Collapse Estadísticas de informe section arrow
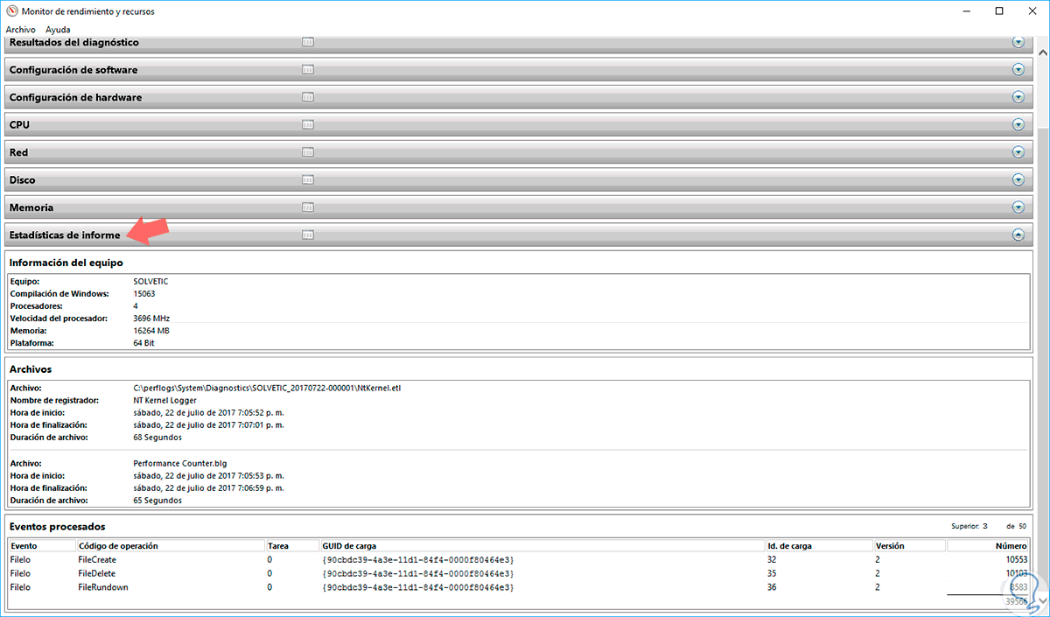This screenshot has height=617, width=1050. coord(1018,235)
